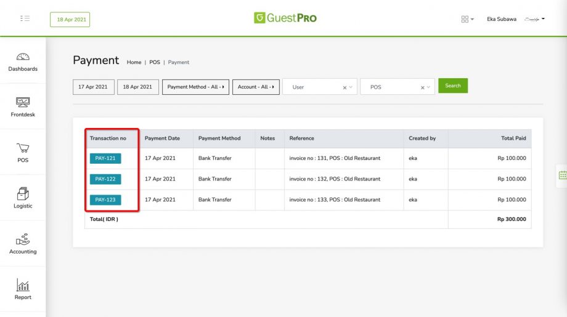This screenshot has height=317, width=567.
Task: Click the end date 18 Apr 2021 field
Action: (138, 87)
